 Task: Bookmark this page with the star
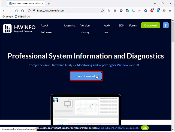tap(102, 11)
